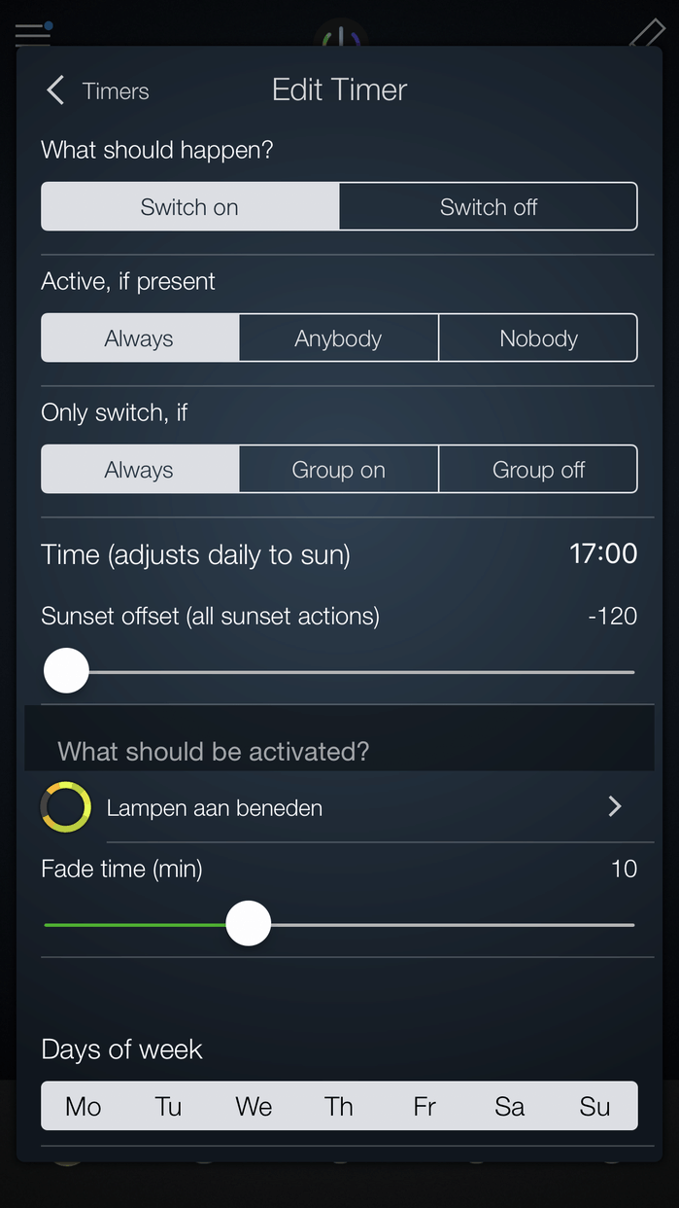This screenshot has width=679, height=1208.
Task: Choose Group off switch condition
Action: click(x=538, y=470)
